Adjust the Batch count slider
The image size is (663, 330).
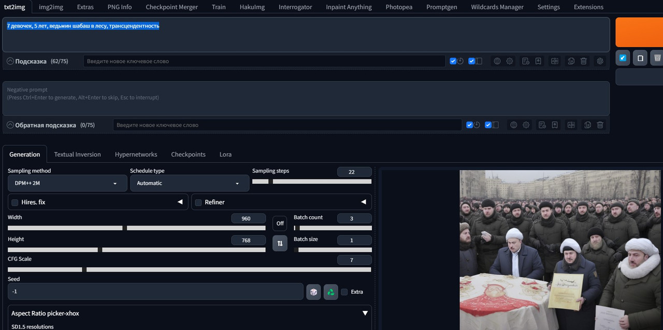tap(333, 228)
